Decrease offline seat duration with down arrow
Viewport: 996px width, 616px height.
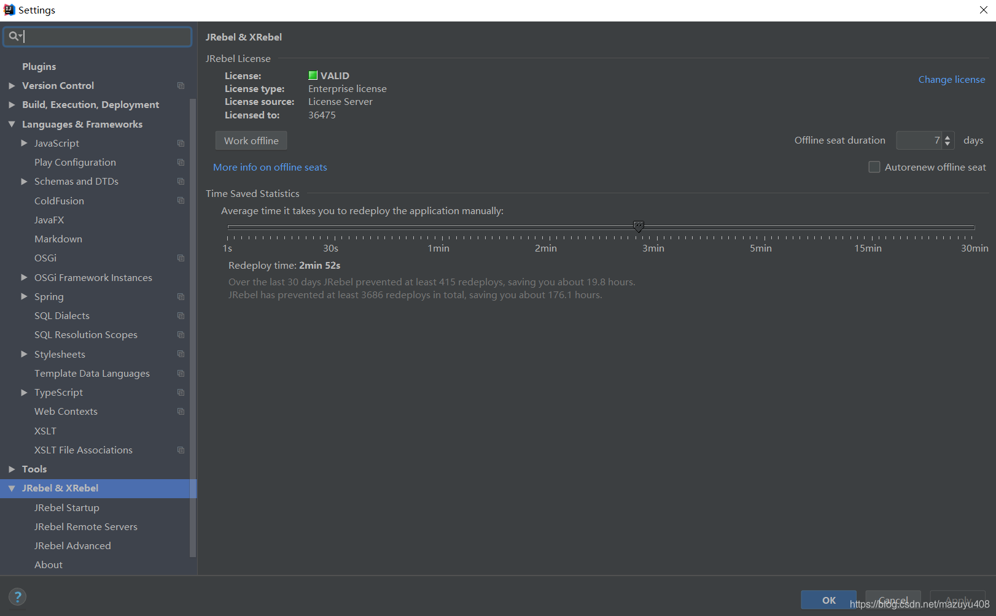tap(947, 144)
